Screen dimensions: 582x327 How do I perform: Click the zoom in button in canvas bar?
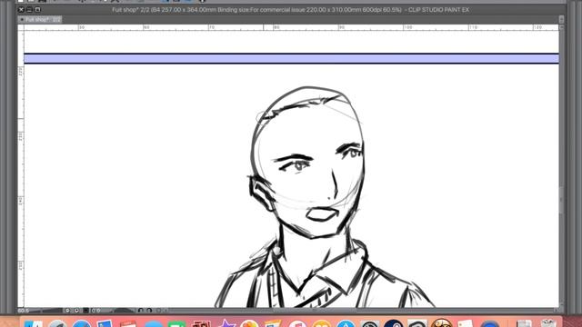point(76,311)
